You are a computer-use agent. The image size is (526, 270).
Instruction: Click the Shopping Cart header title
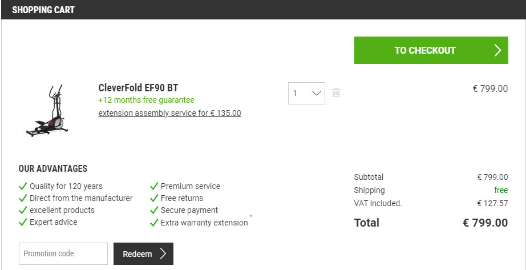click(43, 10)
